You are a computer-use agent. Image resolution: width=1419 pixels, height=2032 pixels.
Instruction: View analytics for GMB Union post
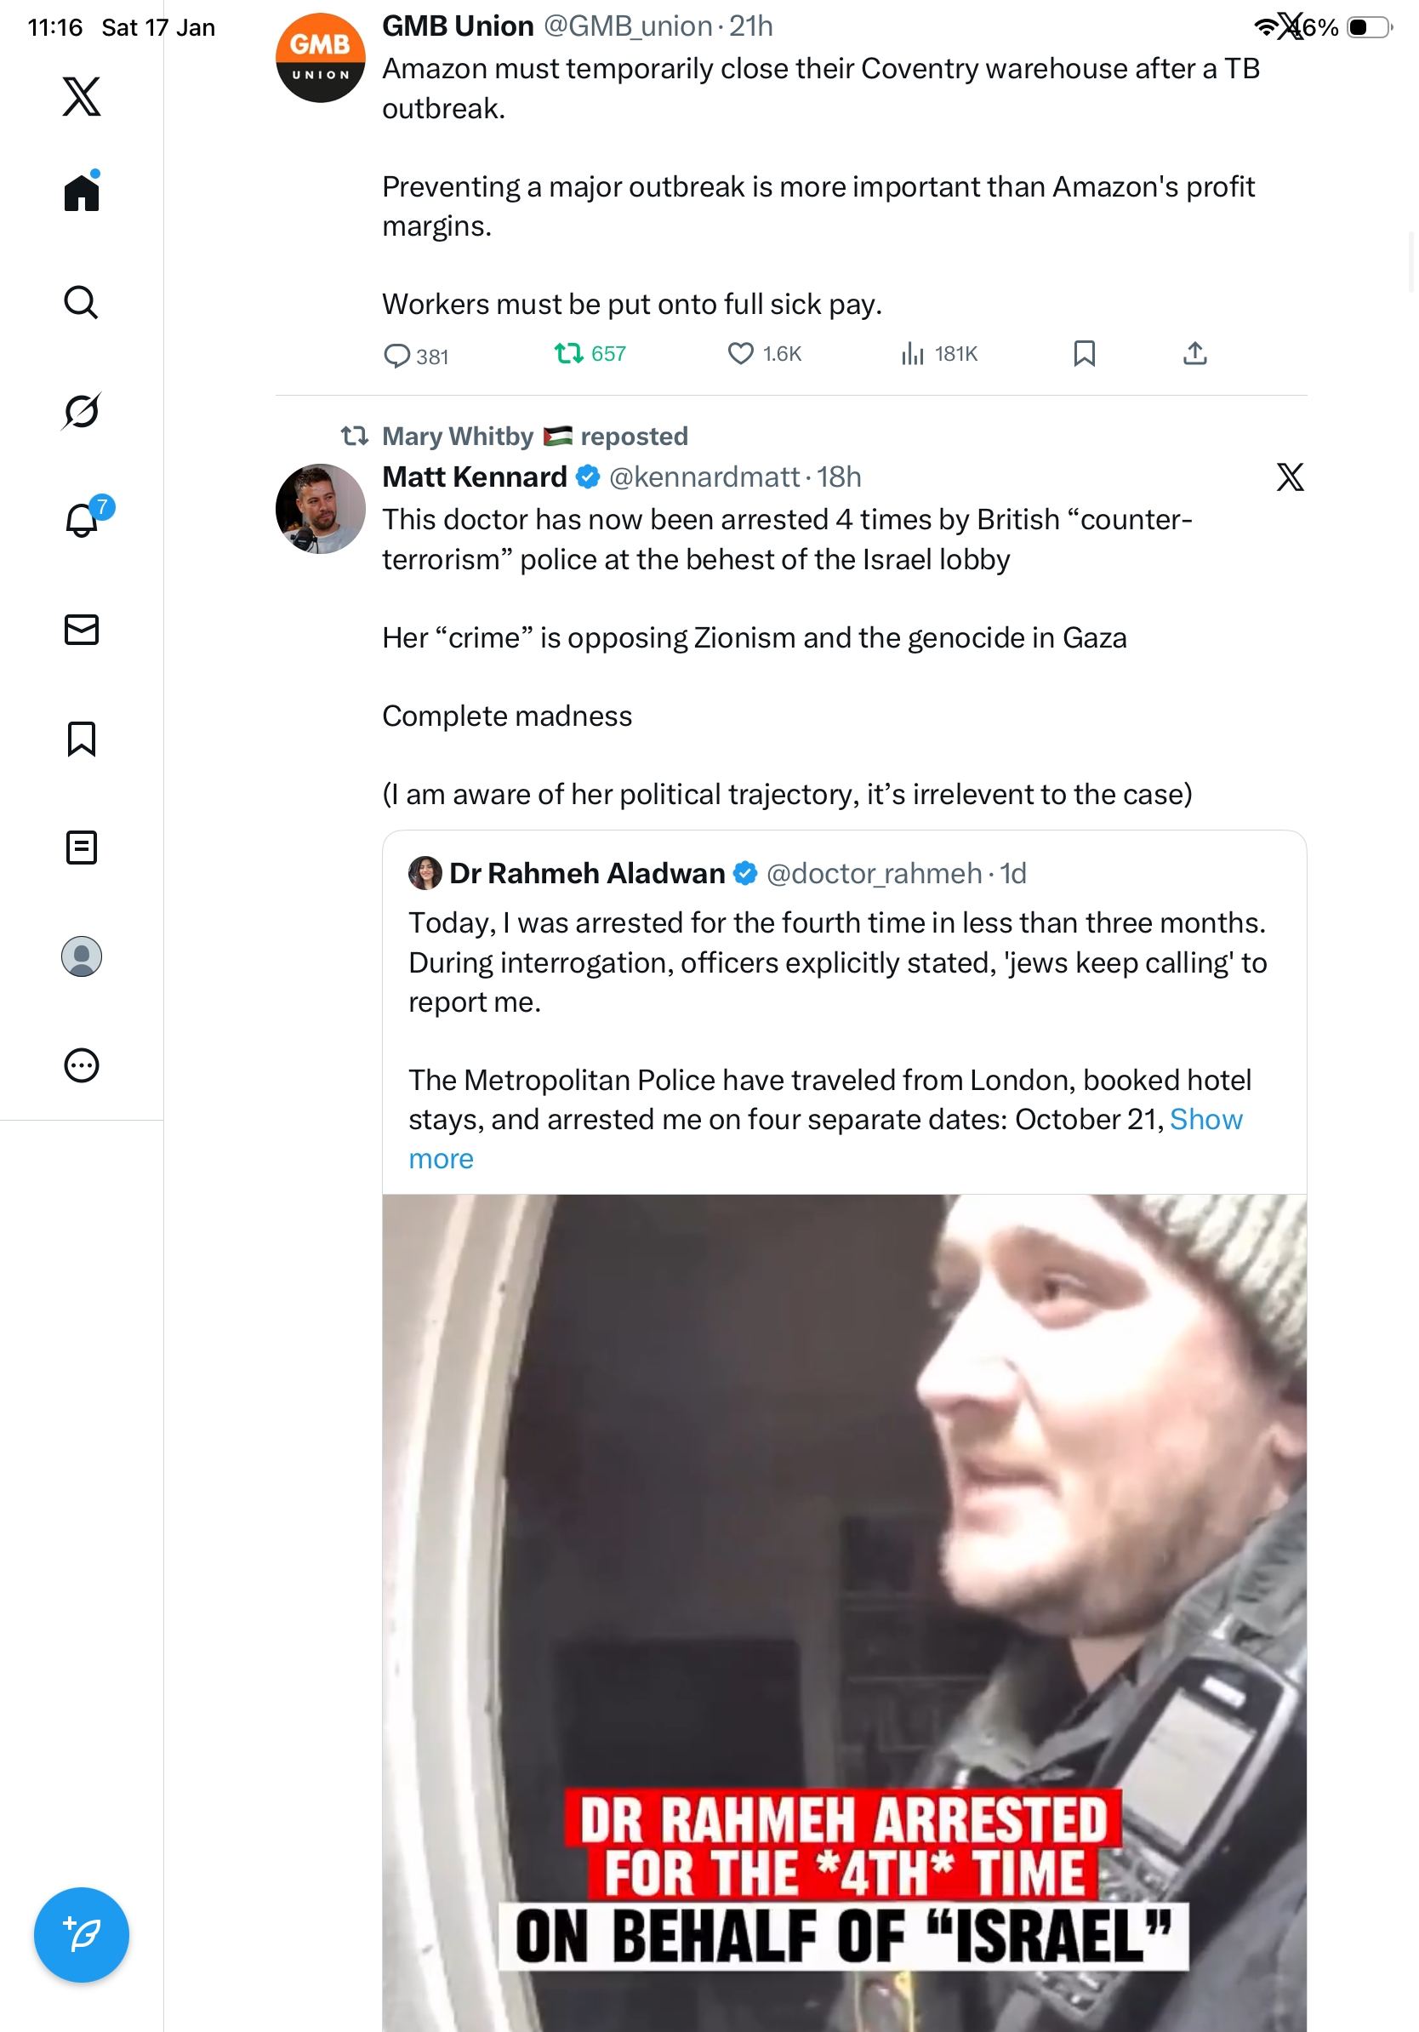click(912, 354)
